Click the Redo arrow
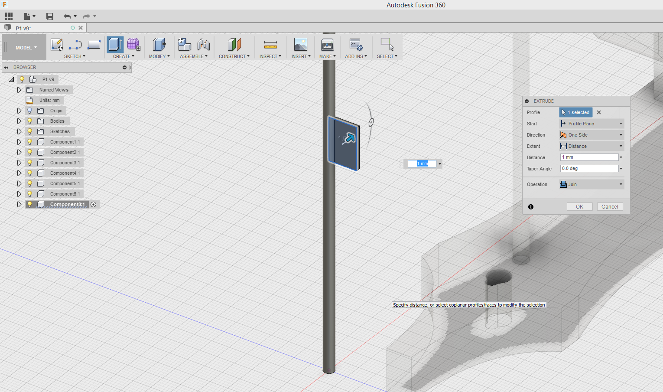 pyautogui.click(x=87, y=16)
